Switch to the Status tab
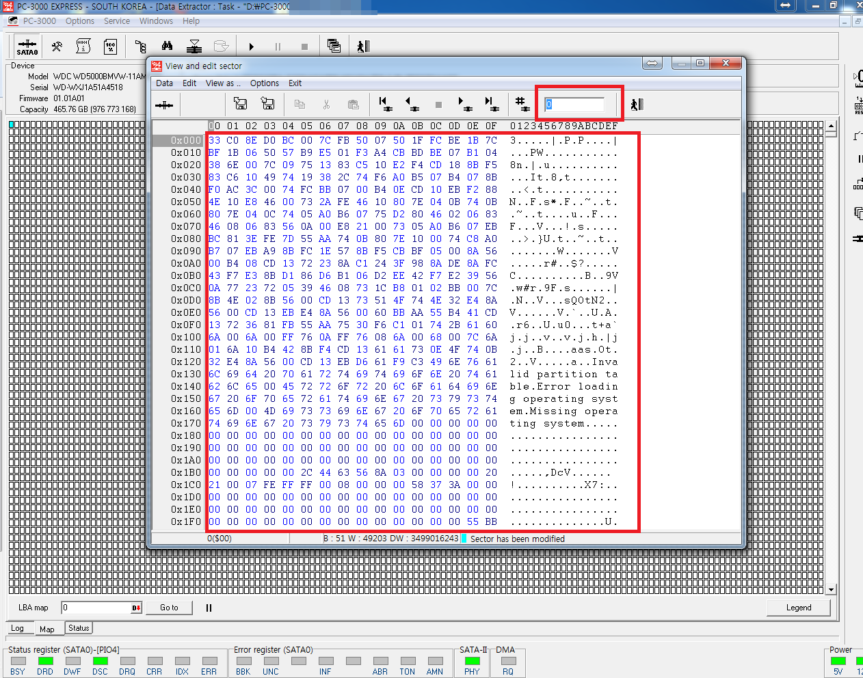Viewport: 863px width, 678px height. click(x=79, y=628)
